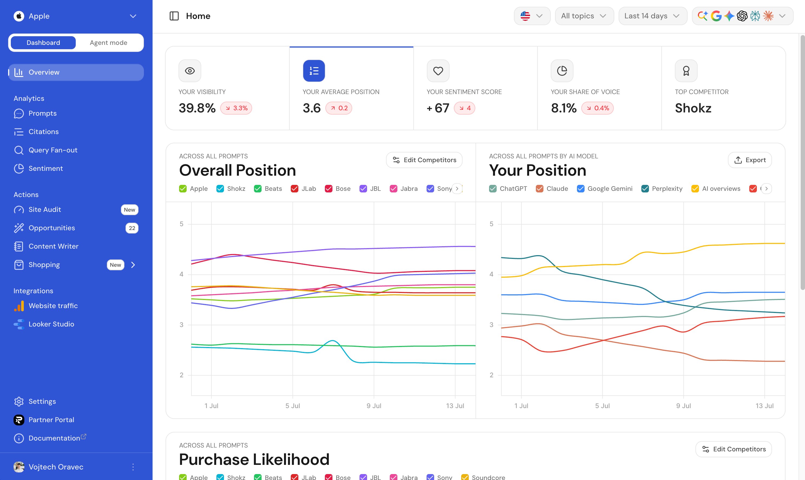Click the Overview bar chart icon

(19, 72)
